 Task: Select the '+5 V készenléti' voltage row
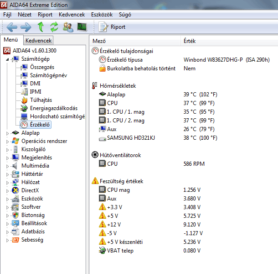coord(149,242)
